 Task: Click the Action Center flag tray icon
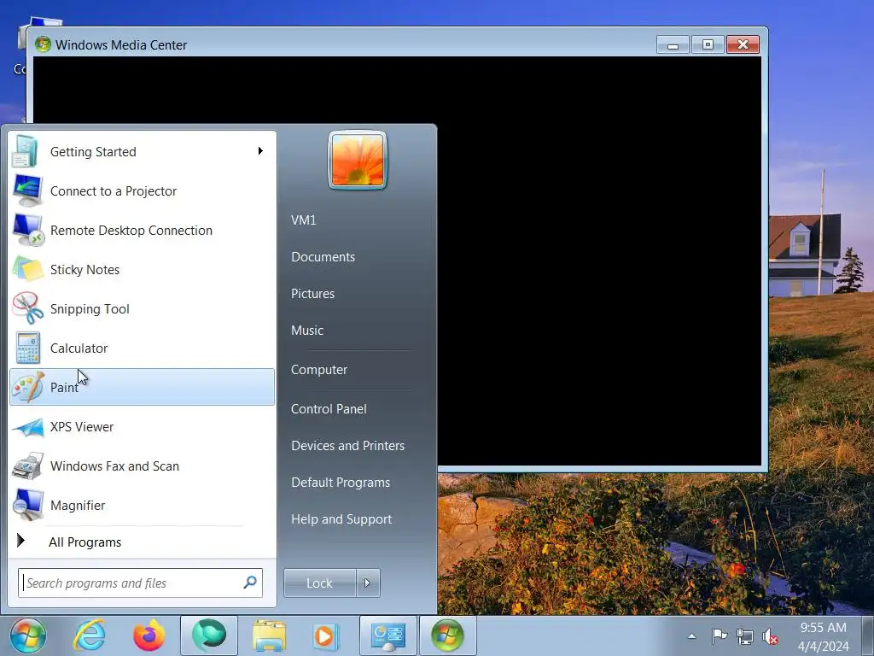tap(719, 635)
